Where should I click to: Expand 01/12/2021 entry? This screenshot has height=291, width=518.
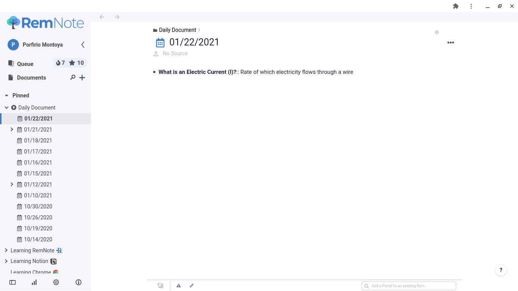coord(12,185)
